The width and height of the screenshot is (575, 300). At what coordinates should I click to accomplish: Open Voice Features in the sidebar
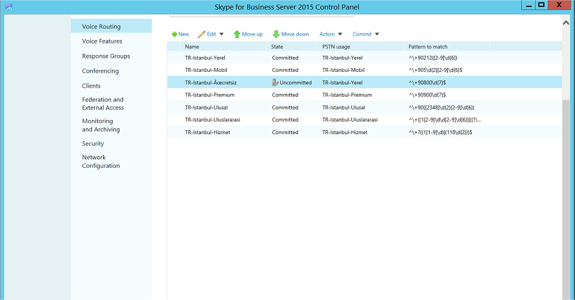(102, 41)
